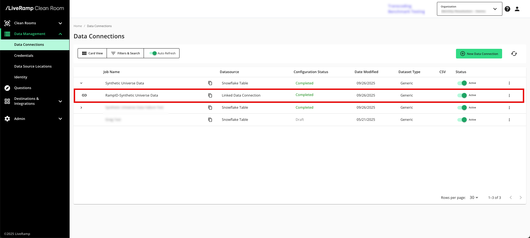Click copy icon for RampID-Synthetic Universe Data
The height and width of the screenshot is (238, 530).
210,95
